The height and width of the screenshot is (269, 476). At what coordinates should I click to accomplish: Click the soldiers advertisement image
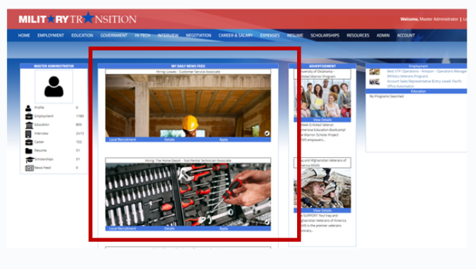pos(322,188)
